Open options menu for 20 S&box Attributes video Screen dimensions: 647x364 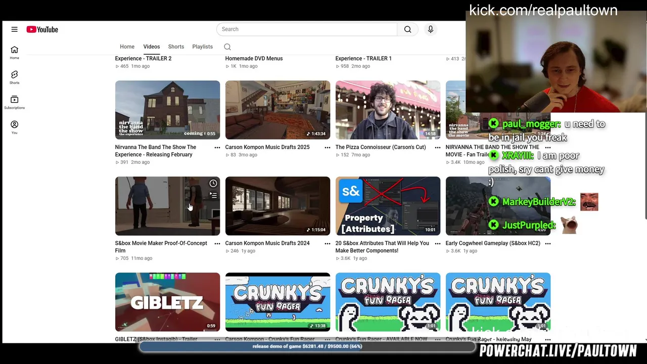438,244
